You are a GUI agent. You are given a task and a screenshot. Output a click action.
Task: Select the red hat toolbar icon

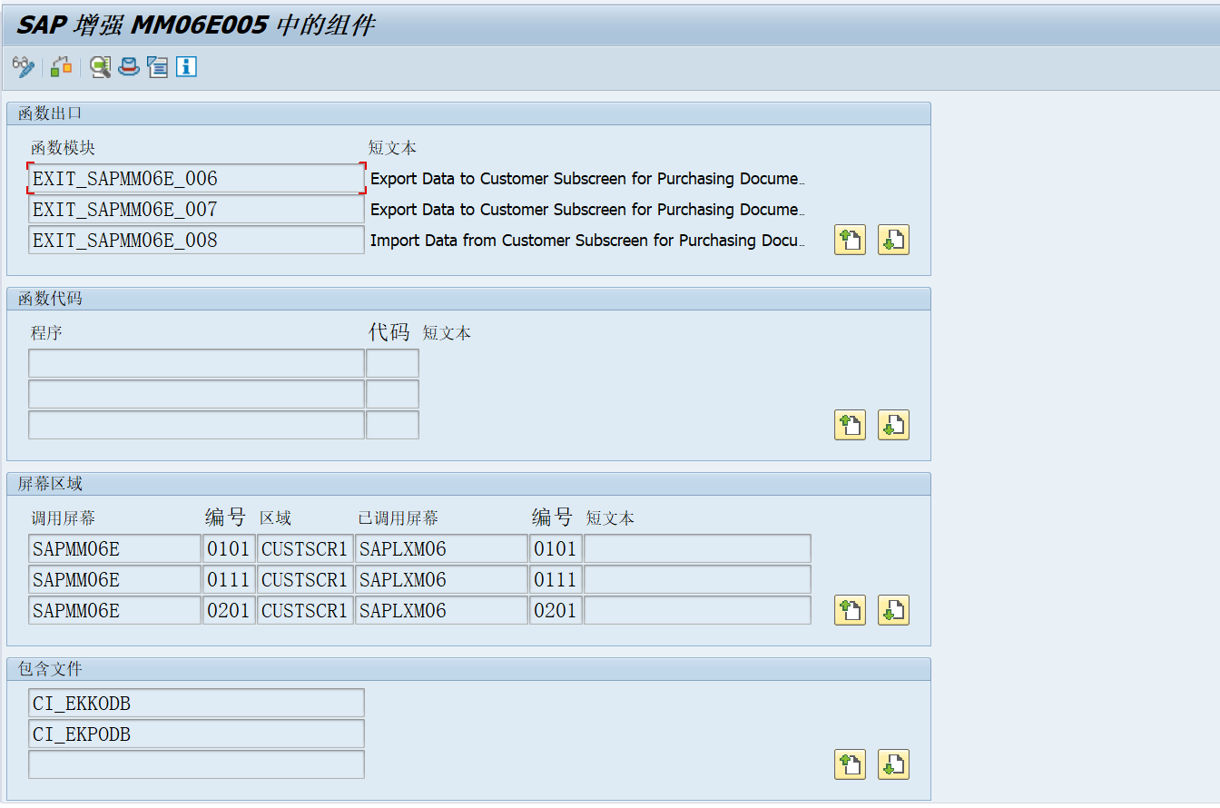click(x=128, y=66)
